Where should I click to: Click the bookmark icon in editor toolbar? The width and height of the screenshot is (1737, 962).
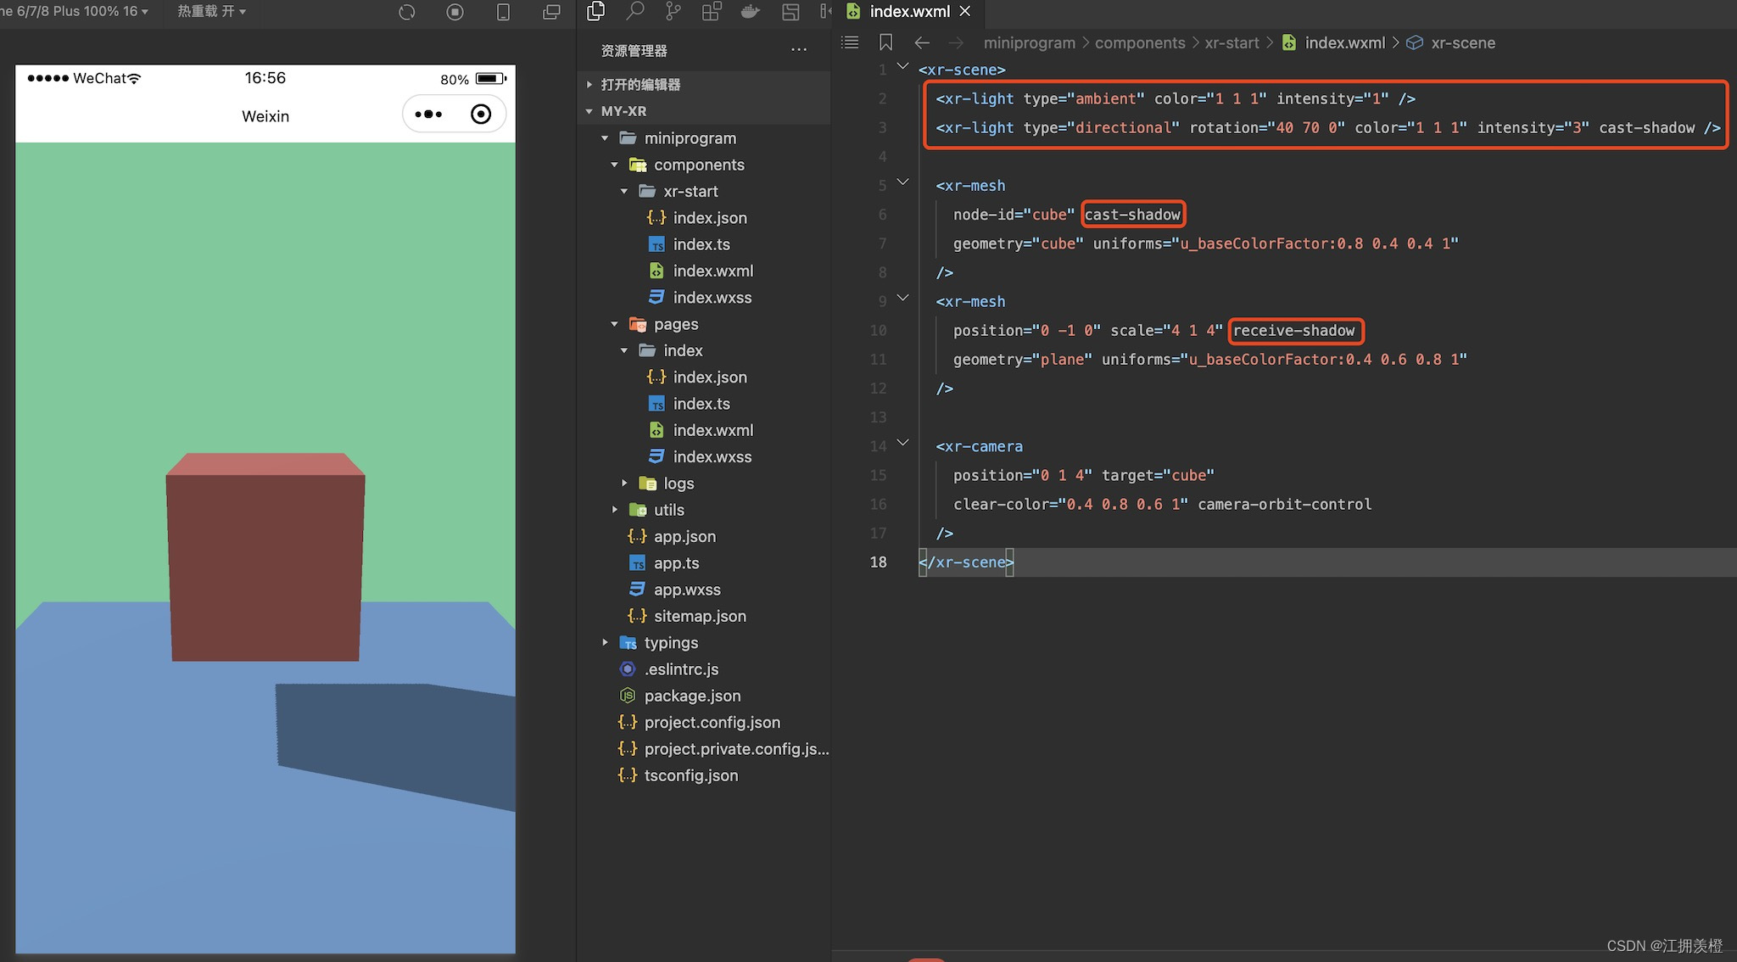pyautogui.click(x=885, y=42)
